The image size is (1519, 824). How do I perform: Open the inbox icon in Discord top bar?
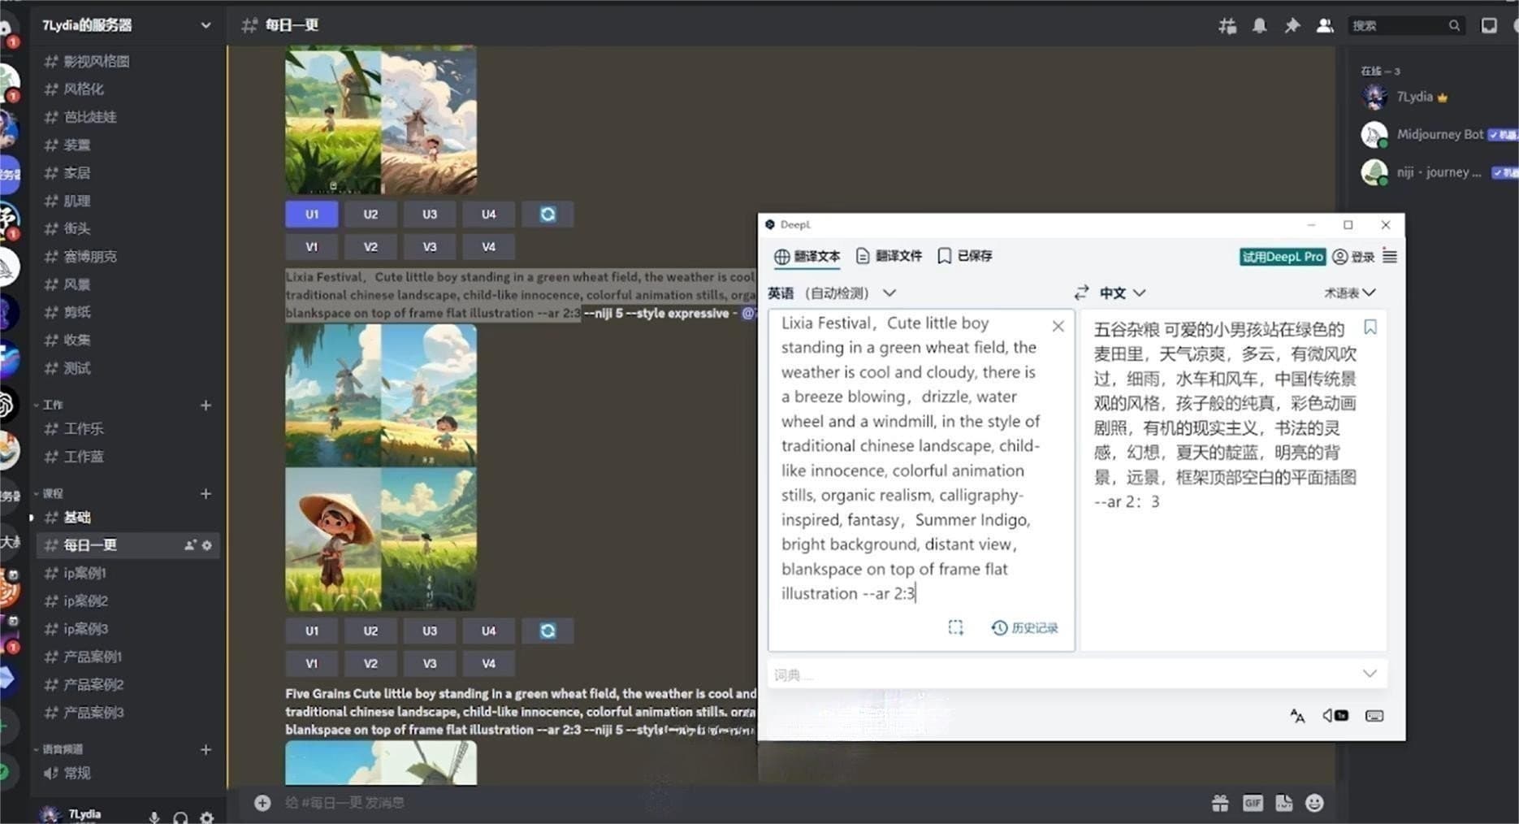tap(1490, 25)
